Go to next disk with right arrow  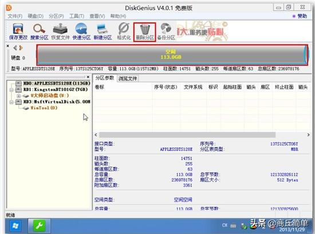(21, 47)
